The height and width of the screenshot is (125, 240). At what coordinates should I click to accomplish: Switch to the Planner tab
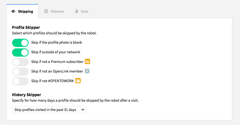tap(54, 11)
